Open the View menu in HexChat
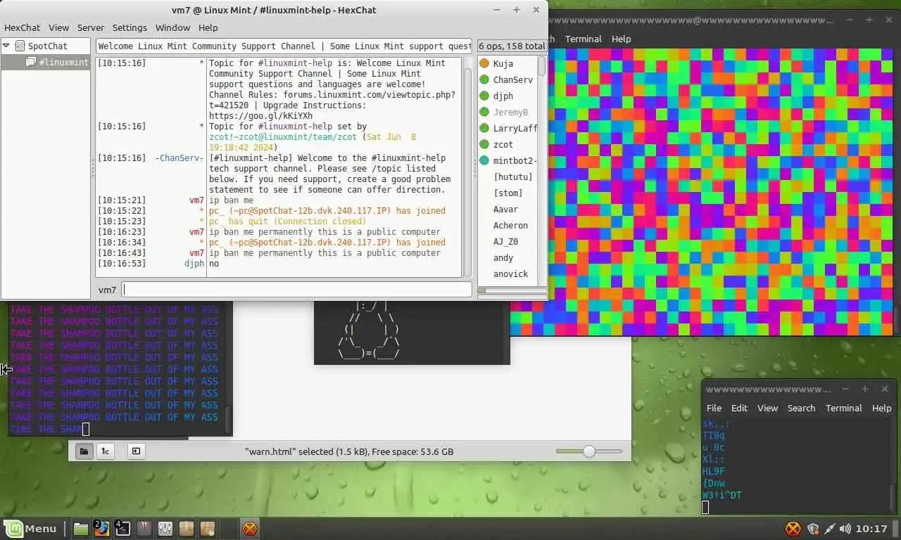 pos(58,27)
